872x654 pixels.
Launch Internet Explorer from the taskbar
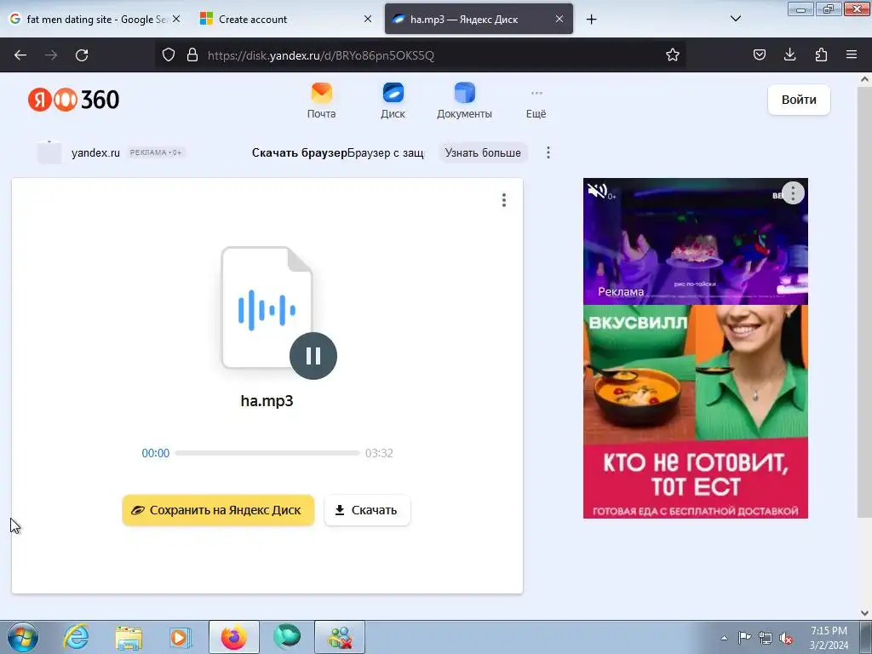(x=76, y=637)
